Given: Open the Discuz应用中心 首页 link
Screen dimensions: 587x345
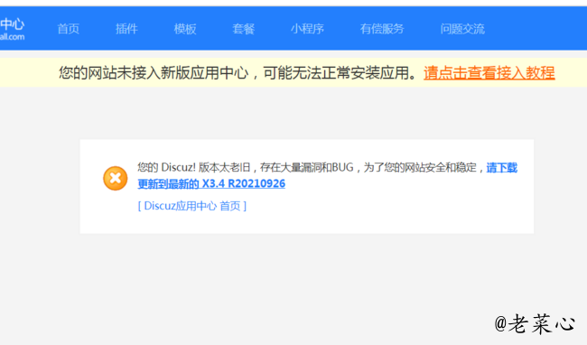Looking at the screenshot, I should [x=192, y=206].
